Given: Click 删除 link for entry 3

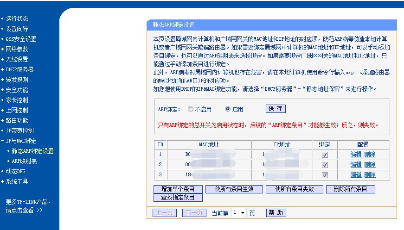Looking at the screenshot, I should pos(370,175).
